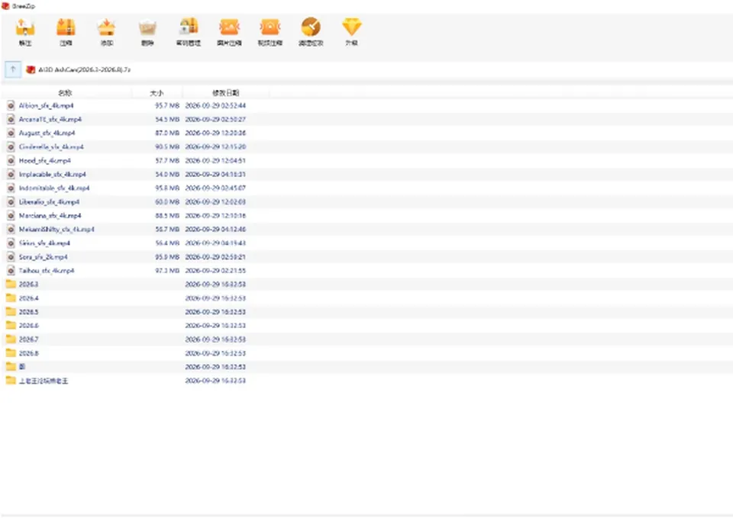The height and width of the screenshot is (518, 733).
Task: Click the archive path in address bar
Action: 84,69
